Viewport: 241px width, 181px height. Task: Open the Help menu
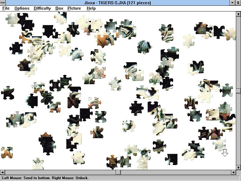91,8
